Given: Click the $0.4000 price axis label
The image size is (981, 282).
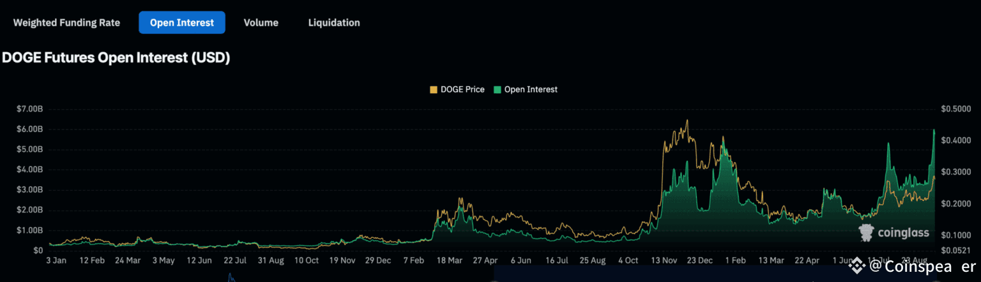Looking at the screenshot, I should point(957,140).
